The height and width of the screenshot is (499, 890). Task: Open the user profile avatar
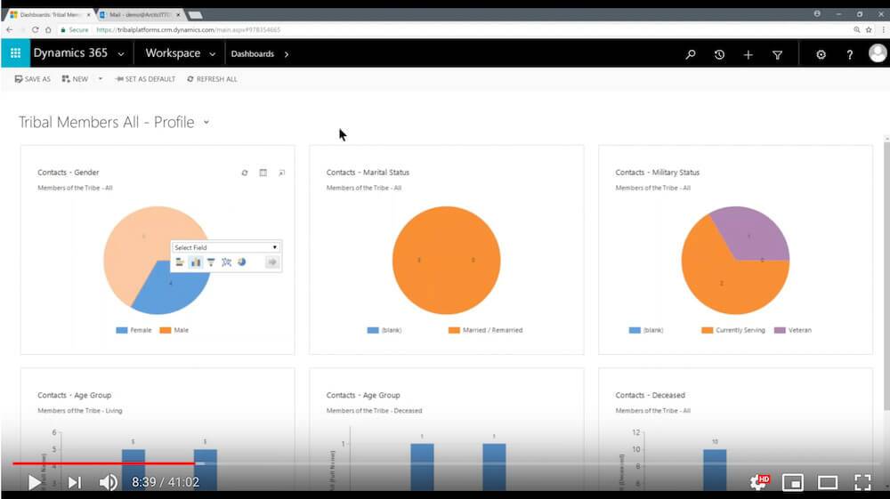click(878, 53)
